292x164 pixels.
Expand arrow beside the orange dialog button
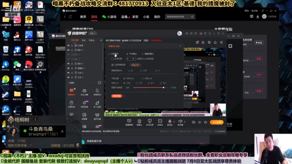124,96
